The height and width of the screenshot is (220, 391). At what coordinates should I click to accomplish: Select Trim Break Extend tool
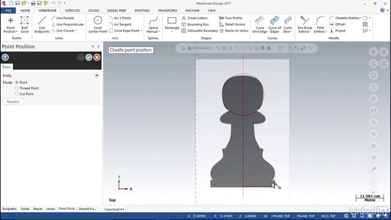[305, 25]
